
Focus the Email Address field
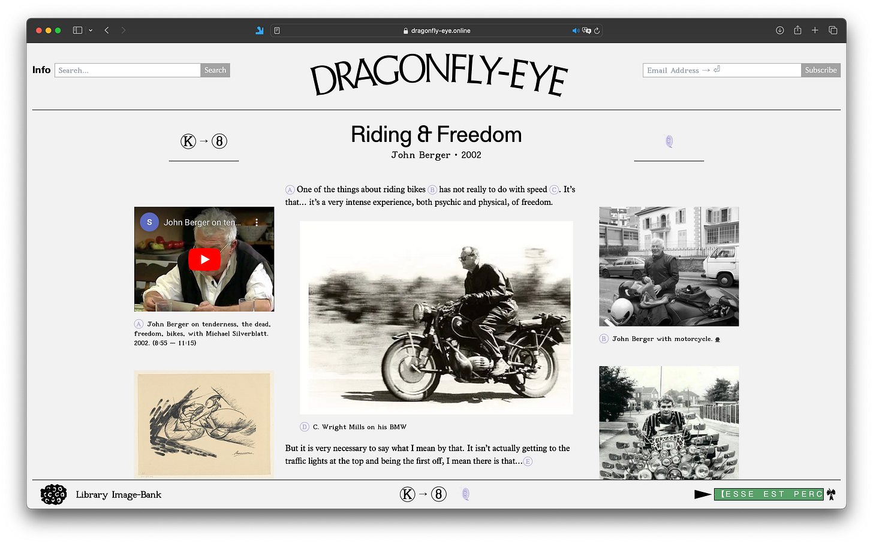tap(722, 70)
